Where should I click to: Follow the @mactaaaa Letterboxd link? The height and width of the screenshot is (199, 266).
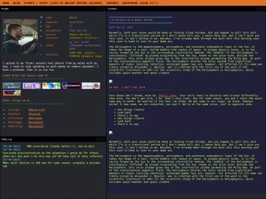[35, 118]
